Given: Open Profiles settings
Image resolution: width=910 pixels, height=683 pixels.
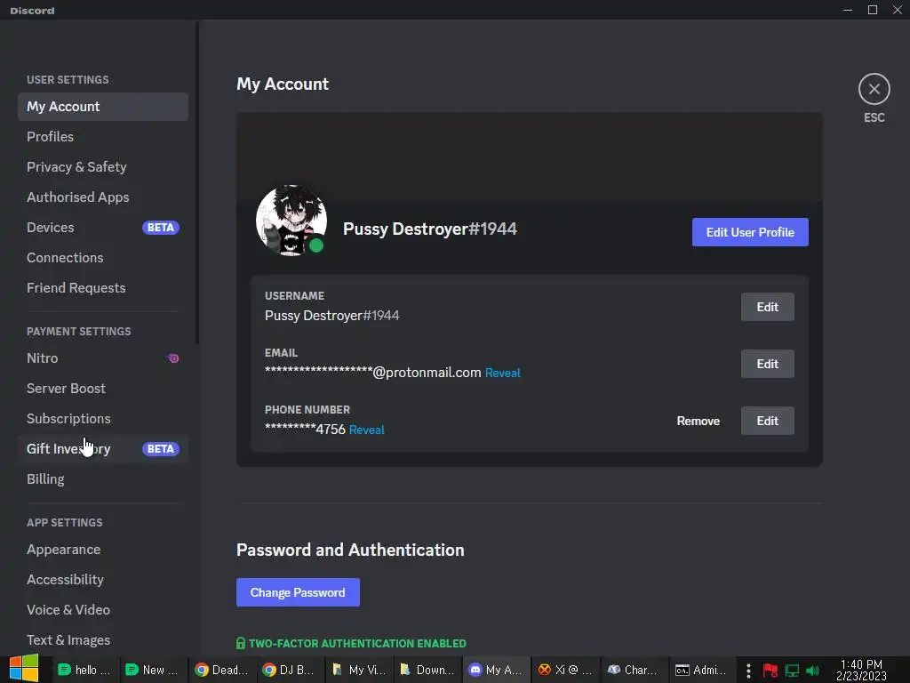Looking at the screenshot, I should click(x=103, y=136).
